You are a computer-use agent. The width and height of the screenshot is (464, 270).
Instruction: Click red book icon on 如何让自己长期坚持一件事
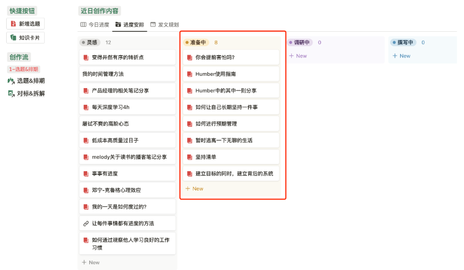[190, 107]
